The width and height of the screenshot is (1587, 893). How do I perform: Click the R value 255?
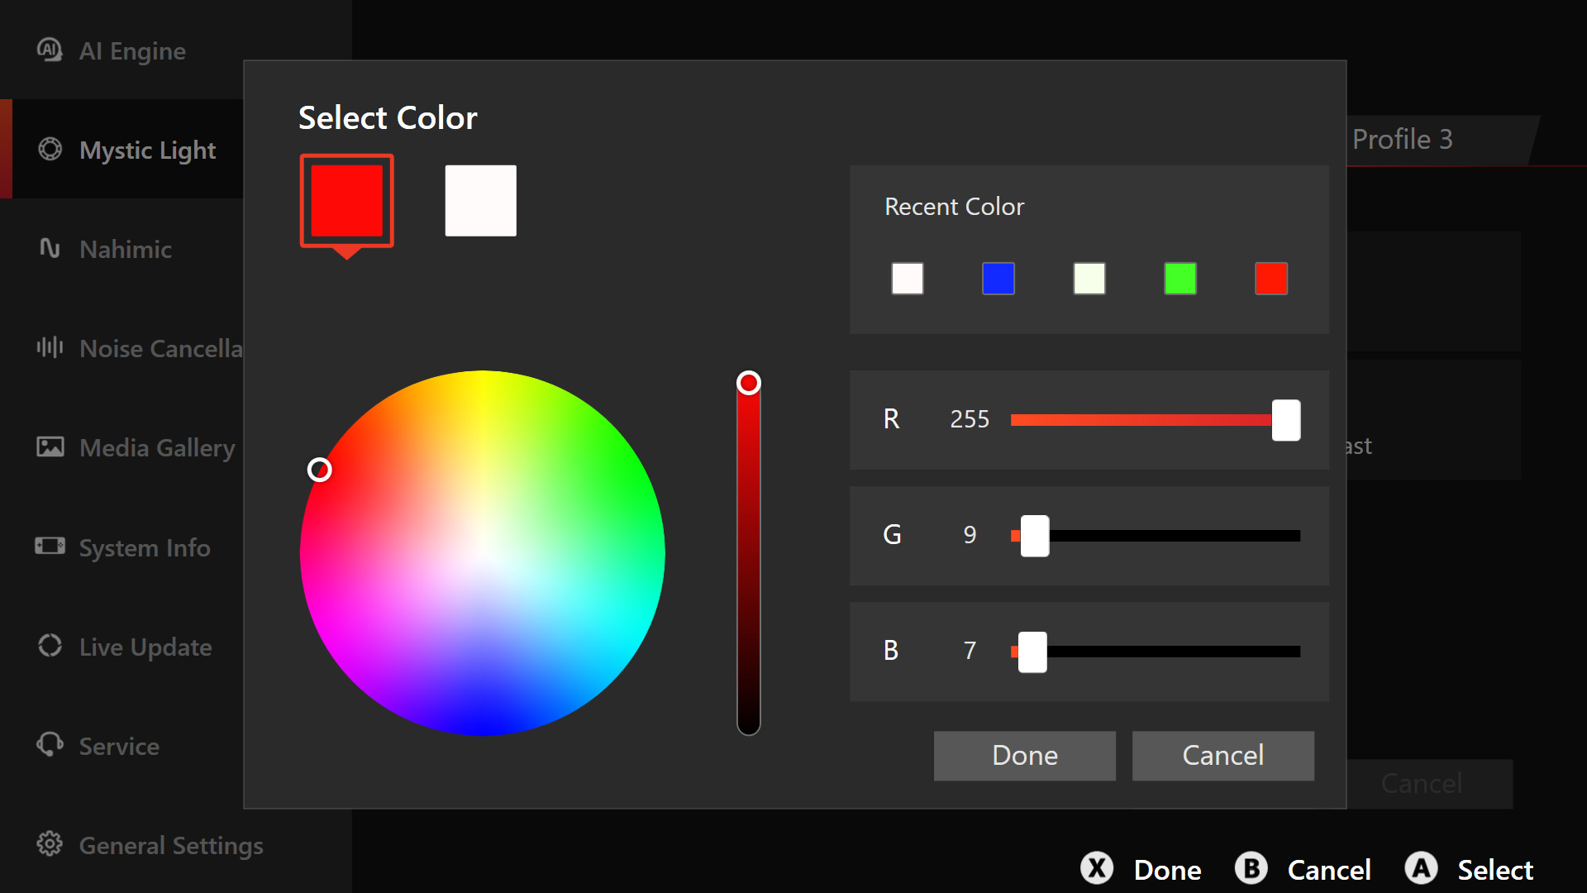(970, 419)
